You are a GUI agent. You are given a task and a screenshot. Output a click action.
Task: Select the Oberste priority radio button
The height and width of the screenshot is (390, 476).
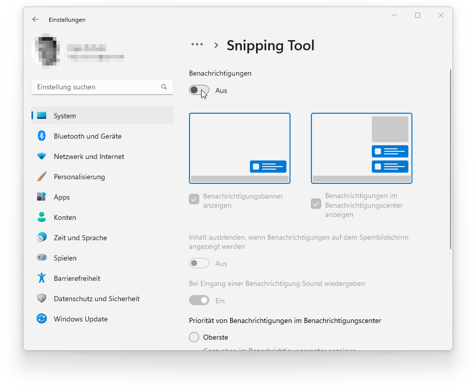point(194,337)
